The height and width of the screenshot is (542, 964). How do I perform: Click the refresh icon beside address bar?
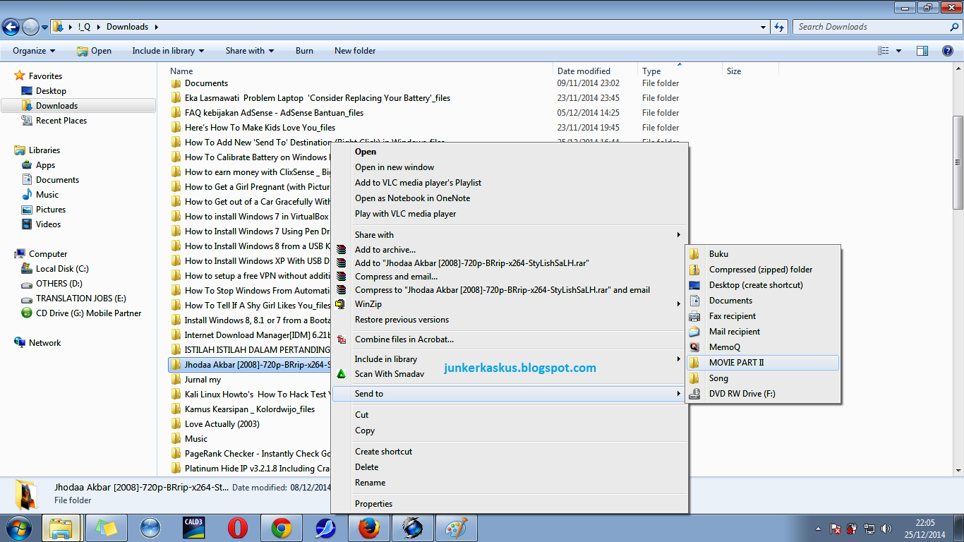(779, 27)
